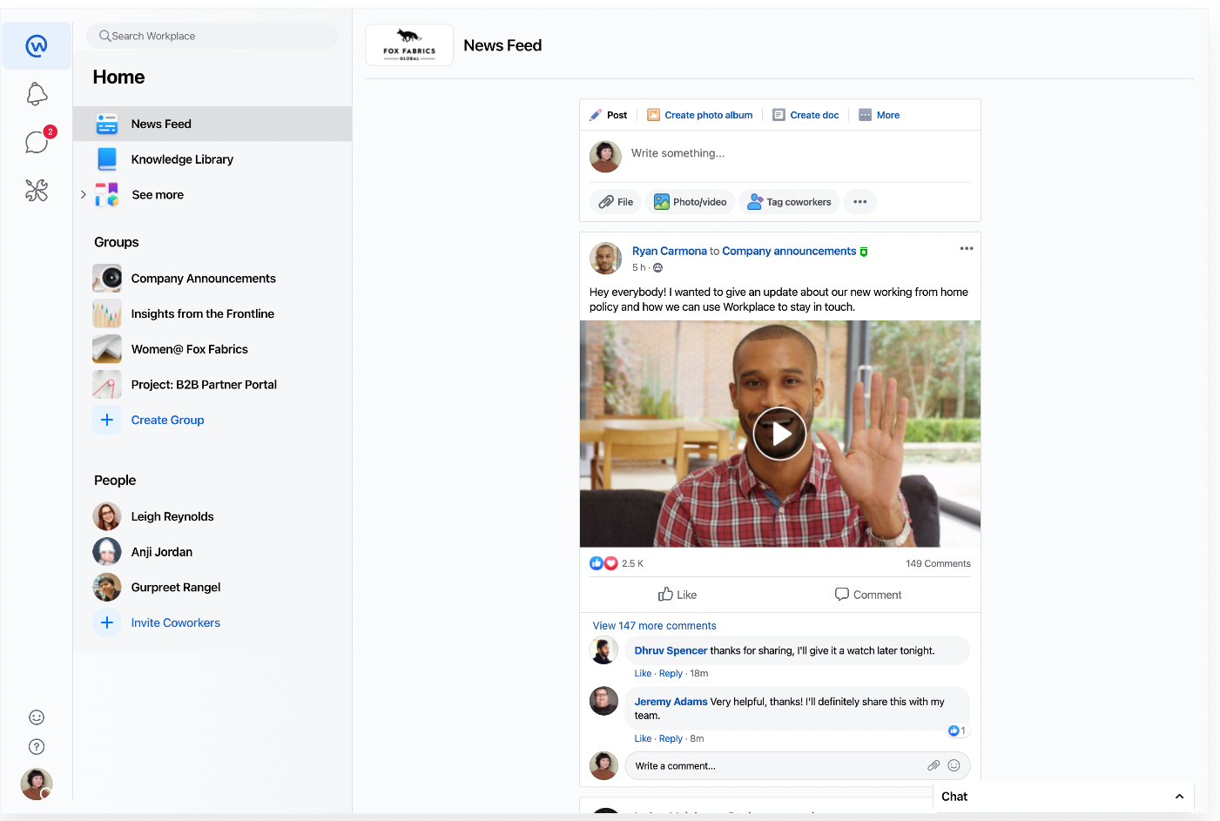Click the Write a comment field
The width and height of the screenshot is (1220, 821).
(766, 765)
